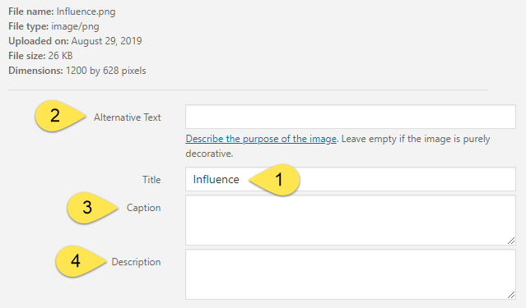The image size is (526, 308).
Task: Click the File size 26 KB text
Action: click(40, 56)
